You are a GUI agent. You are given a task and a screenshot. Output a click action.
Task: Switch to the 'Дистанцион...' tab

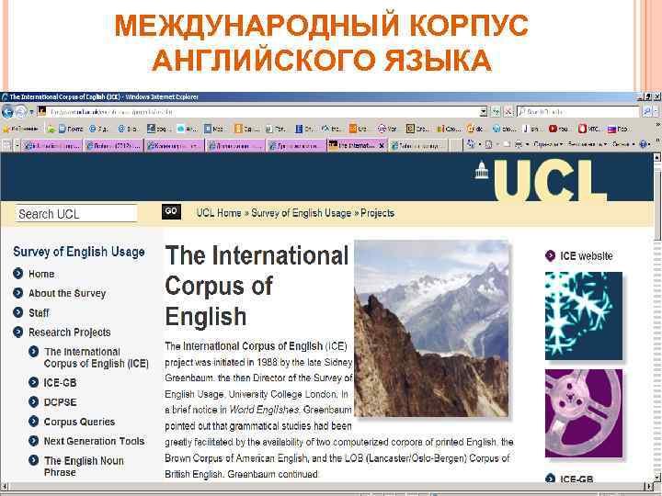click(235, 145)
